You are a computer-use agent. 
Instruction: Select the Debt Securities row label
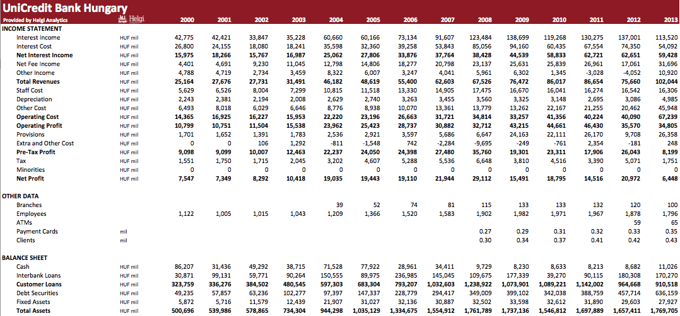37,293
